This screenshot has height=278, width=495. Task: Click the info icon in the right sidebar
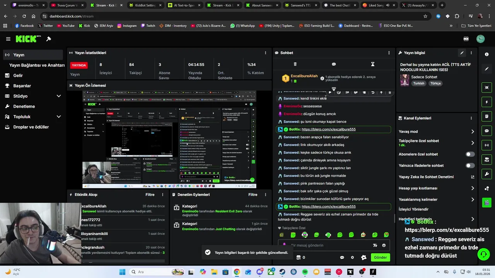pos(487,54)
